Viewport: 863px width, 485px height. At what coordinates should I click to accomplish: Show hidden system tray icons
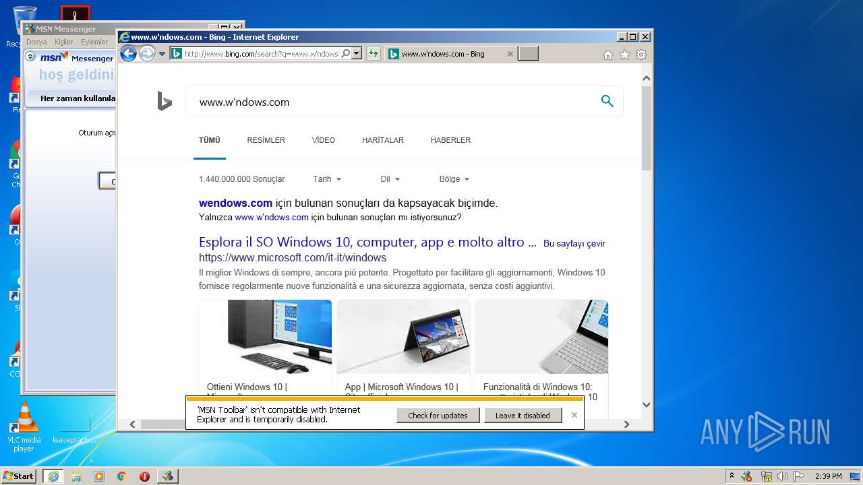click(x=732, y=476)
